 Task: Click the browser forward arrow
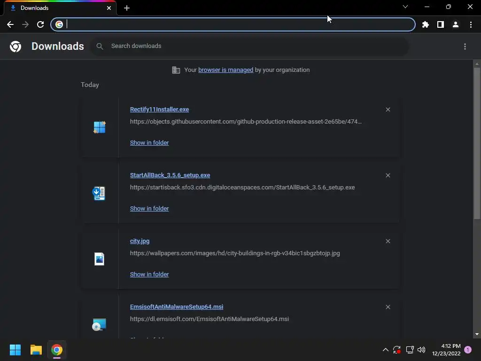(25, 24)
